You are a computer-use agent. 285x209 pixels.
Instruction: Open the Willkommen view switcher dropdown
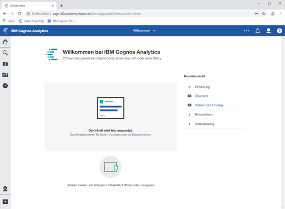[x=144, y=31]
